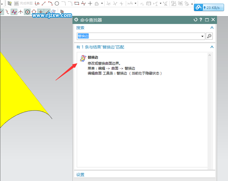Click the bounded grid snap icon
Viewport: 228px width, 181px height.
point(62,12)
